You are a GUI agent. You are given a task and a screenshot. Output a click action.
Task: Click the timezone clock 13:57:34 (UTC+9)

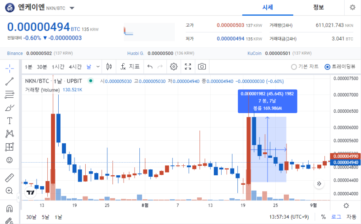(x=289, y=217)
